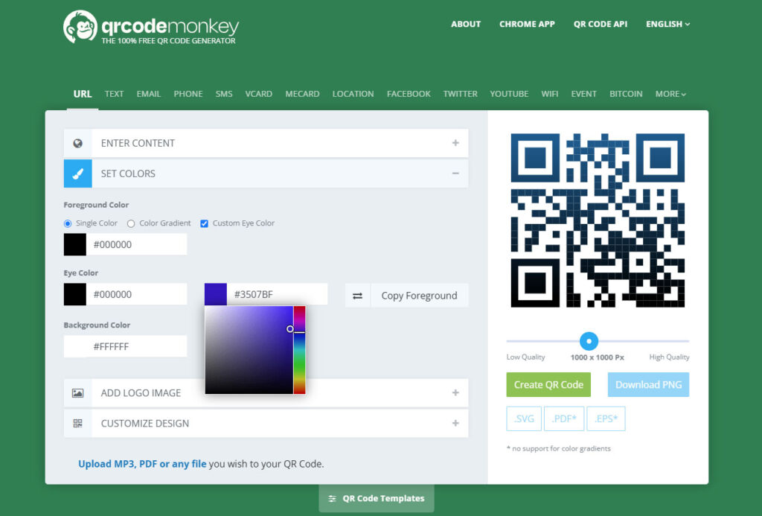This screenshot has width=762, height=516.
Task: Expand the Enter Content section plus sign
Action: coord(455,143)
